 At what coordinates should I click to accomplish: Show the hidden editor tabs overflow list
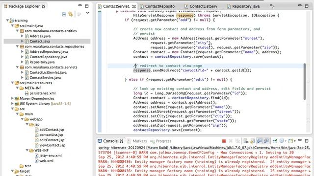click(272, 6)
